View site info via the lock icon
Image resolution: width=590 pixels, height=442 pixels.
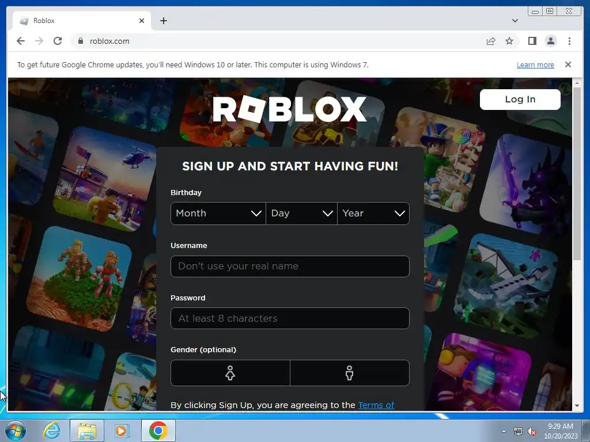tap(80, 41)
